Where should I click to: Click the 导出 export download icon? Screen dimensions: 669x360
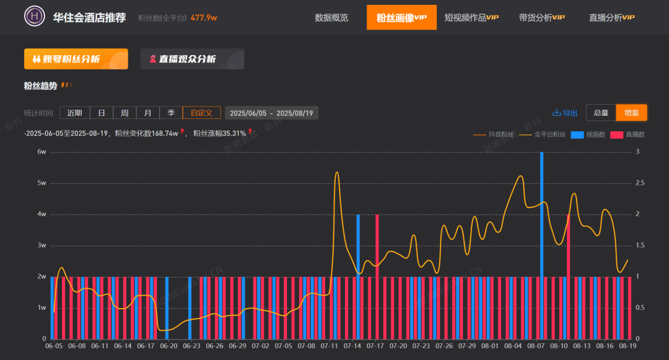pos(556,113)
